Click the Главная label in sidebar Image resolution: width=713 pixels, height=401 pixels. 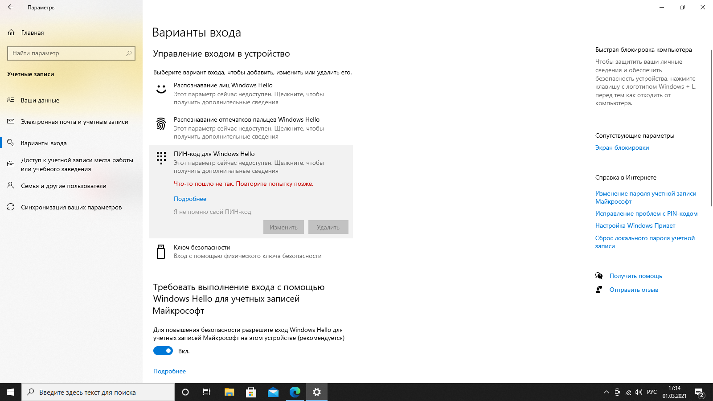[x=33, y=33]
